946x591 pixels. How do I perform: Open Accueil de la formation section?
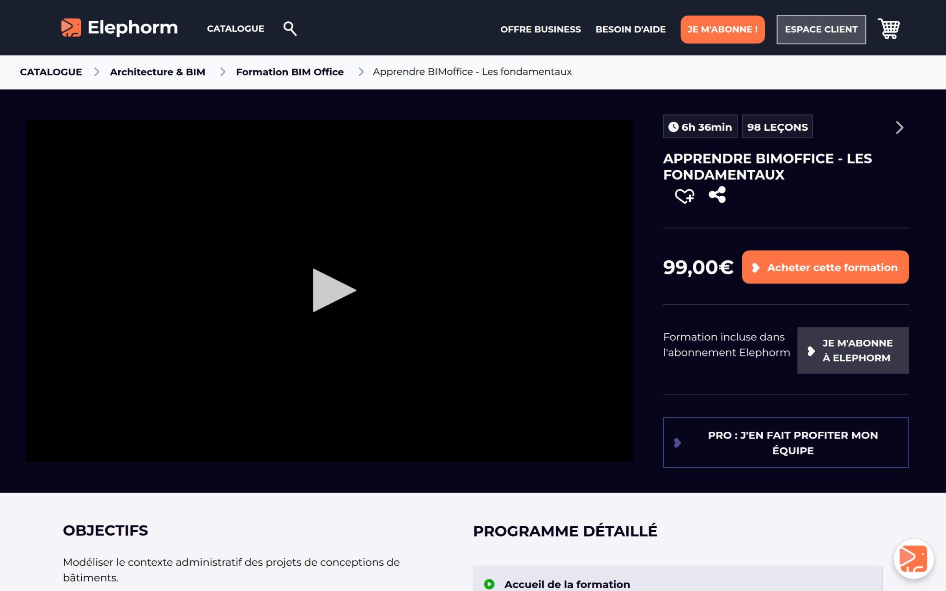[678, 579]
